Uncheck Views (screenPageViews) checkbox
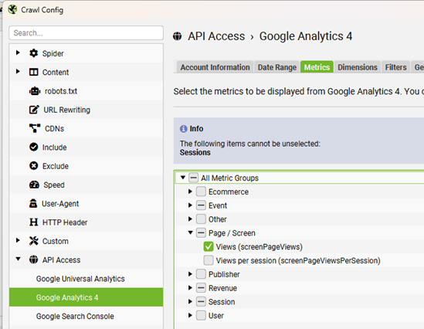The image size is (424, 329). pyautogui.click(x=209, y=246)
